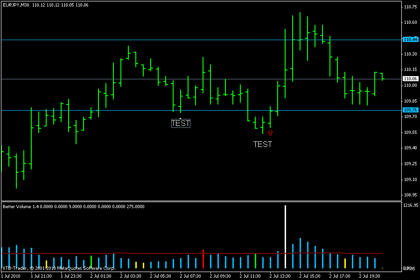The height and width of the screenshot is (280, 420).
Task: Click the 1 Jul 21:30 time label
Action: (x=41, y=276)
